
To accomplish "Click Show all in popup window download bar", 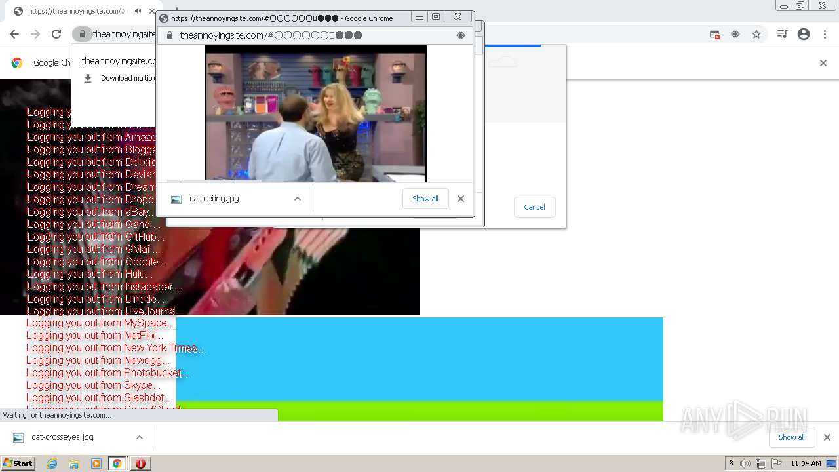I will coord(425,199).
